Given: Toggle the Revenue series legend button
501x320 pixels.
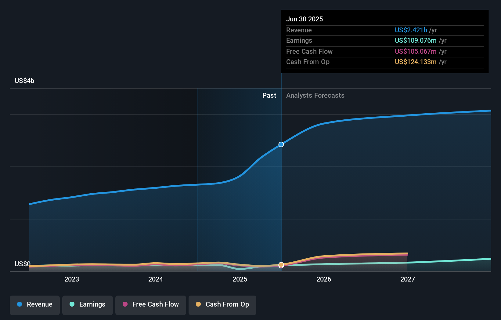Looking at the screenshot, I should [x=35, y=305].
